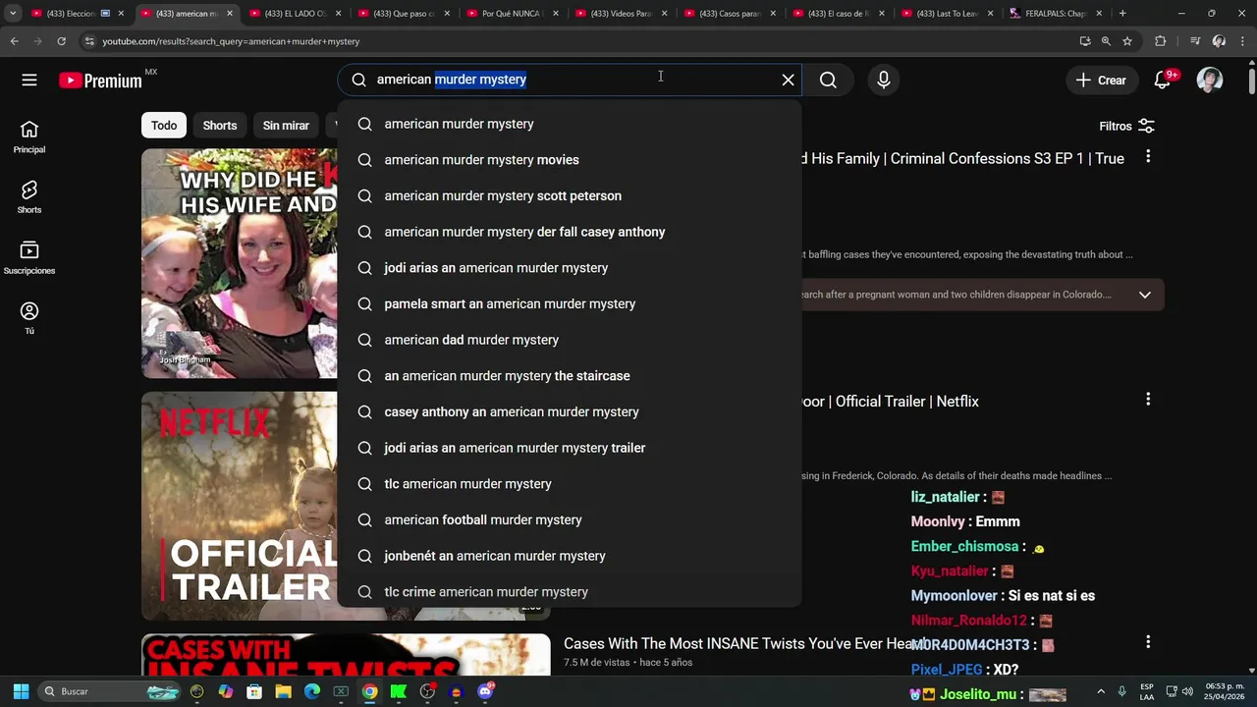Choose suggestion 'american dad murder mystery'
The image size is (1257, 707).
tap(570, 340)
